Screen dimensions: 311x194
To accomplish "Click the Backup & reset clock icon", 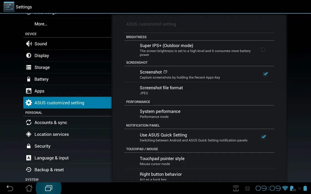I will pos(29,170).
